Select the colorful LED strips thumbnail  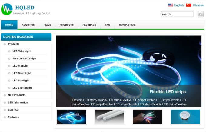[147, 117]
